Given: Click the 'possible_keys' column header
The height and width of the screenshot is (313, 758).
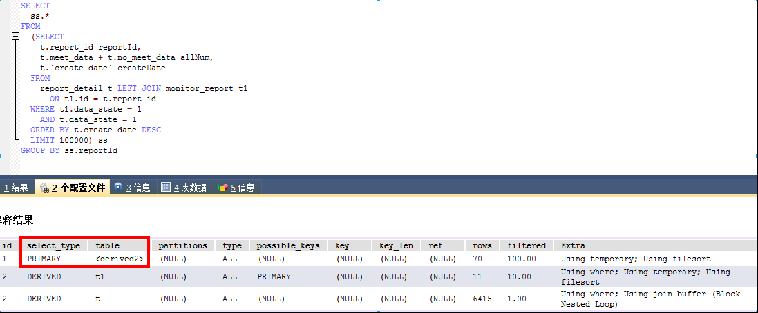Looking at the screenshot, I should point(288,245).
